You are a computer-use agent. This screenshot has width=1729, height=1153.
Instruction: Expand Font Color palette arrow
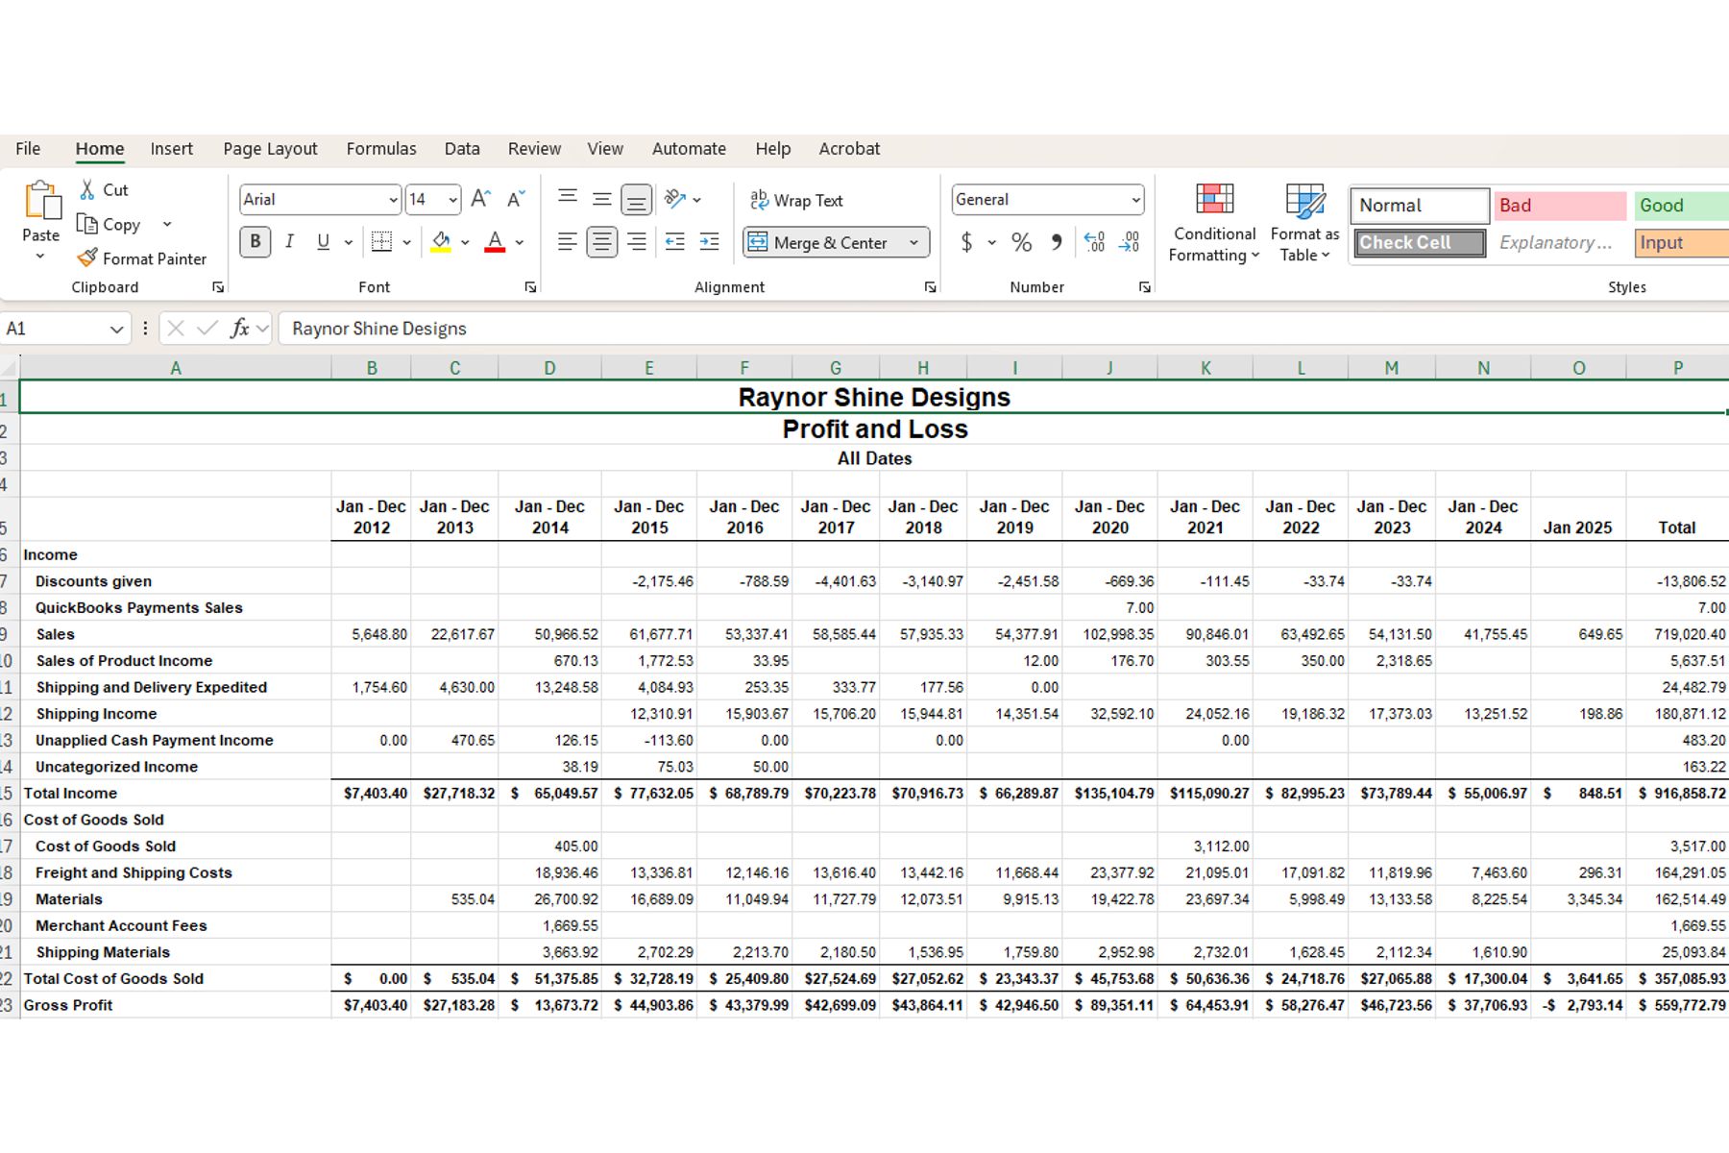(520, 242)
